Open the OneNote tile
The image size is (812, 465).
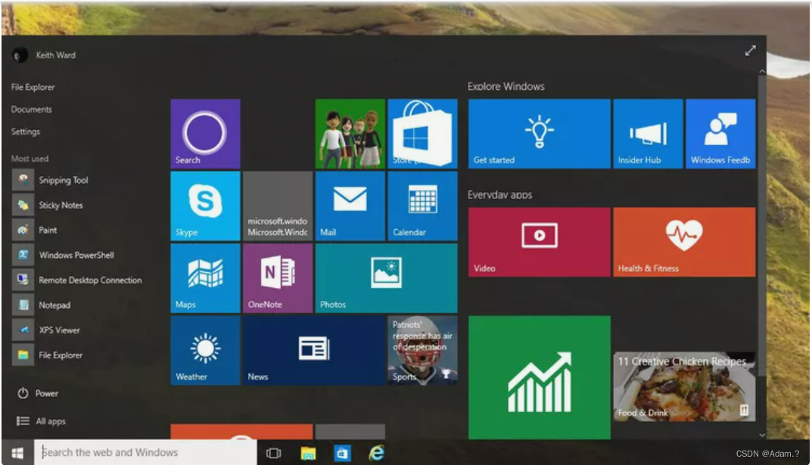(278, 278)
